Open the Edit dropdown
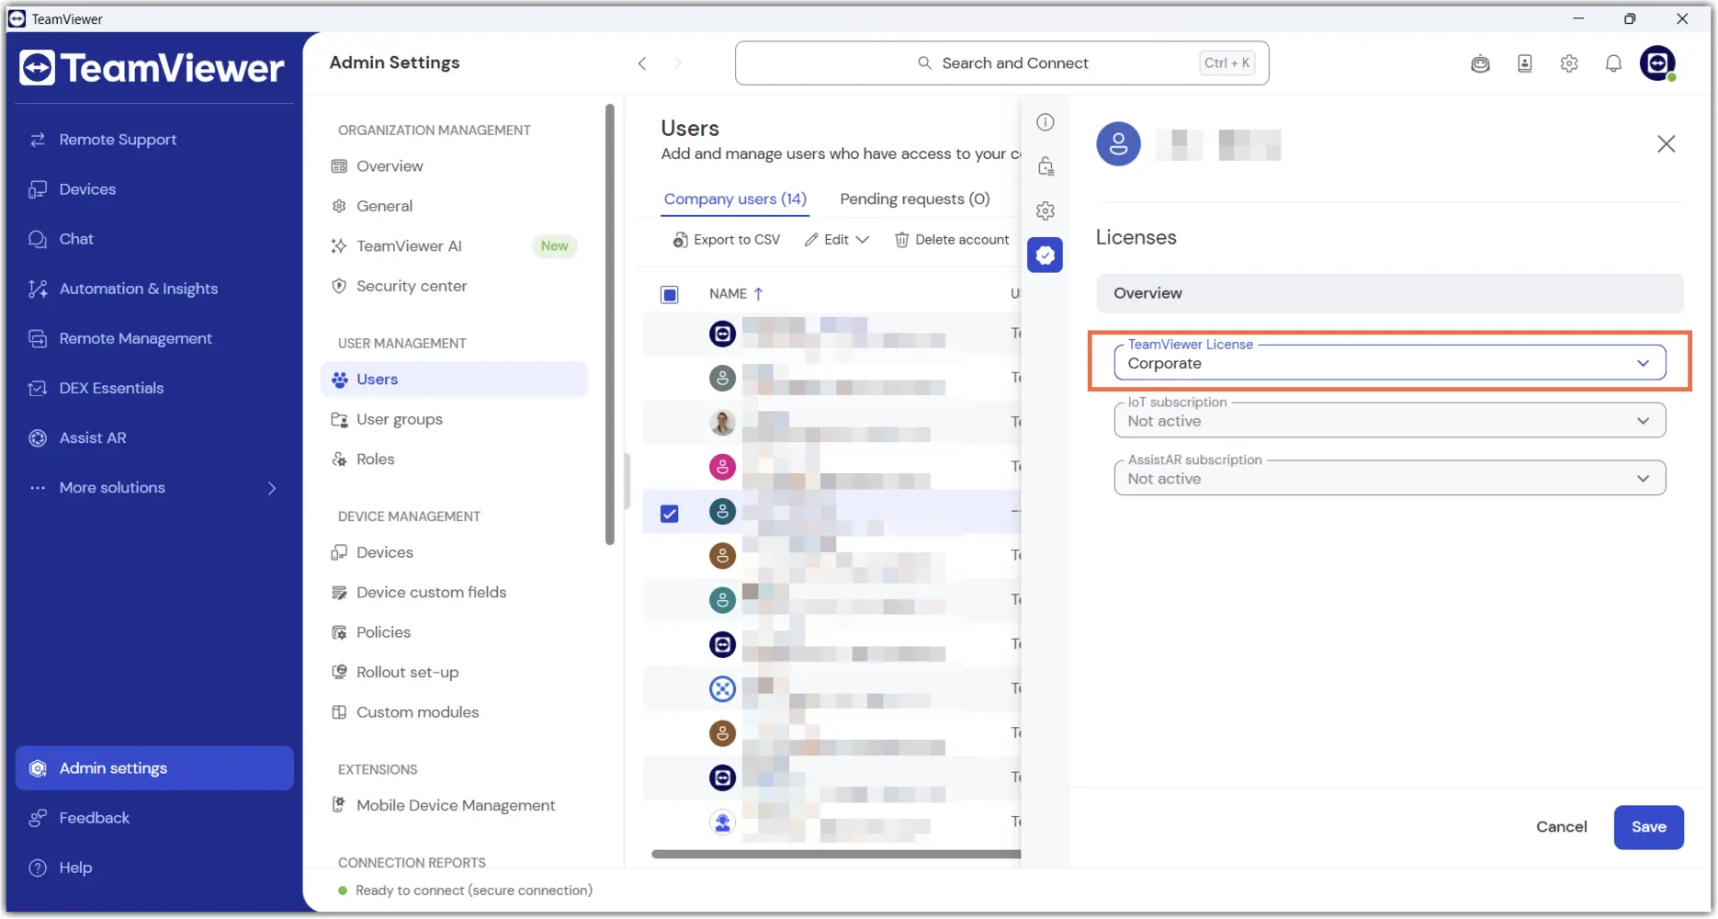Viewport: 1718px width, 919px height. tap(837, 240)
